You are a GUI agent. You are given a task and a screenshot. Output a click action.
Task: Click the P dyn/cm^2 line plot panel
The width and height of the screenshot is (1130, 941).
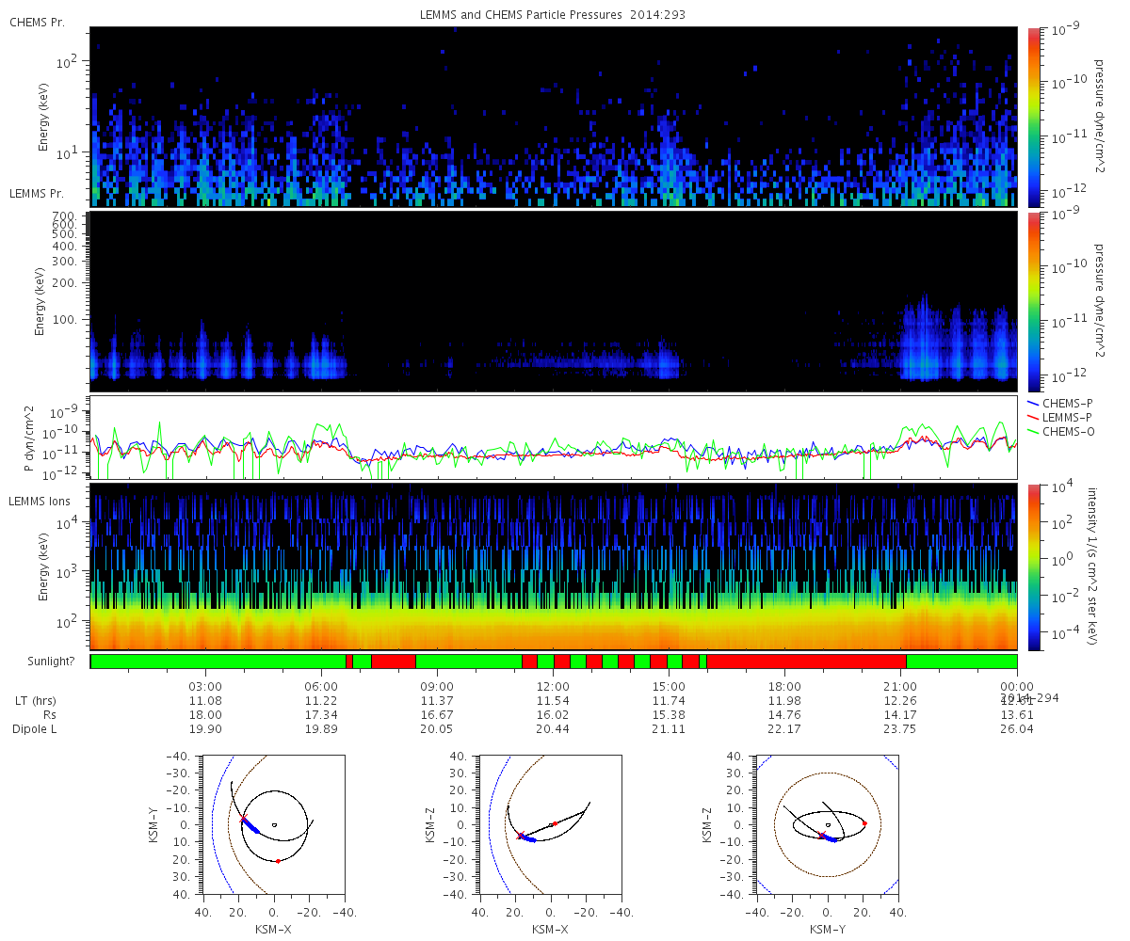(554, 438)
